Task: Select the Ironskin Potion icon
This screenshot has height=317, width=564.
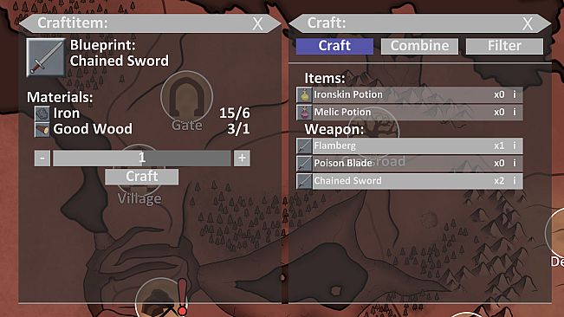Action: tap(304, 95)
